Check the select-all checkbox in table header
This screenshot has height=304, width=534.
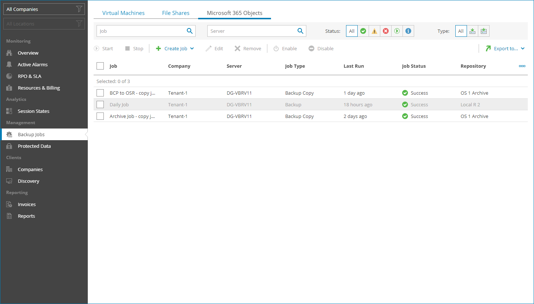click(x=100, y=66)
